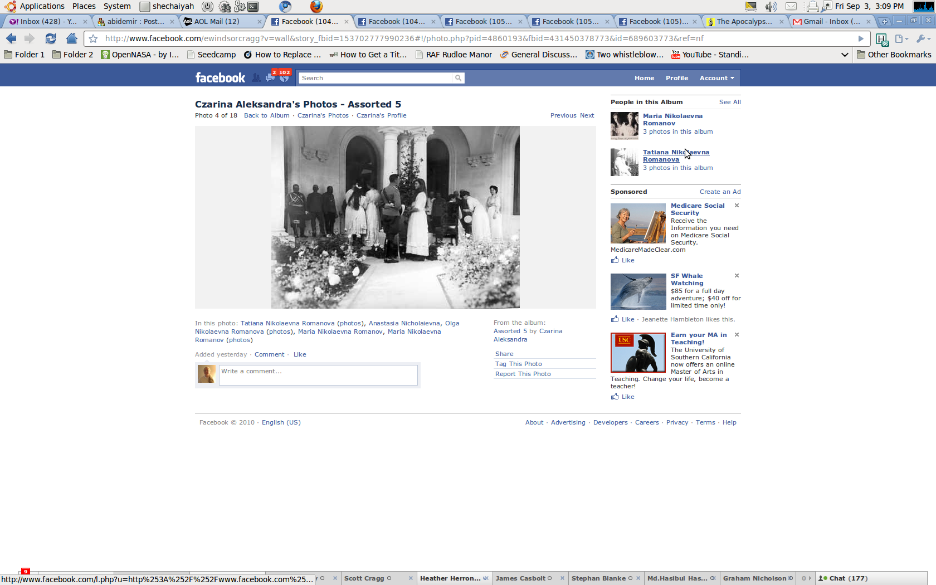Image resolution: width=936 pixels, height=585 pixels.
Task: Like this photo
Action: coord(300,354)
